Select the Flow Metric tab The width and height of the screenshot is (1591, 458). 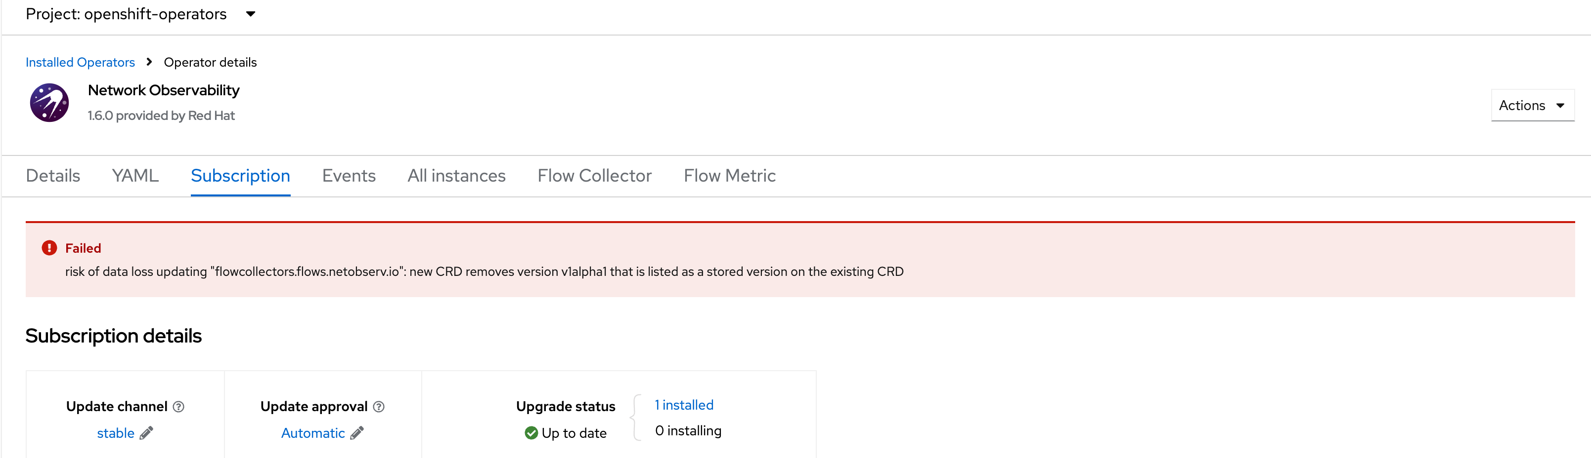pos(729,176)
